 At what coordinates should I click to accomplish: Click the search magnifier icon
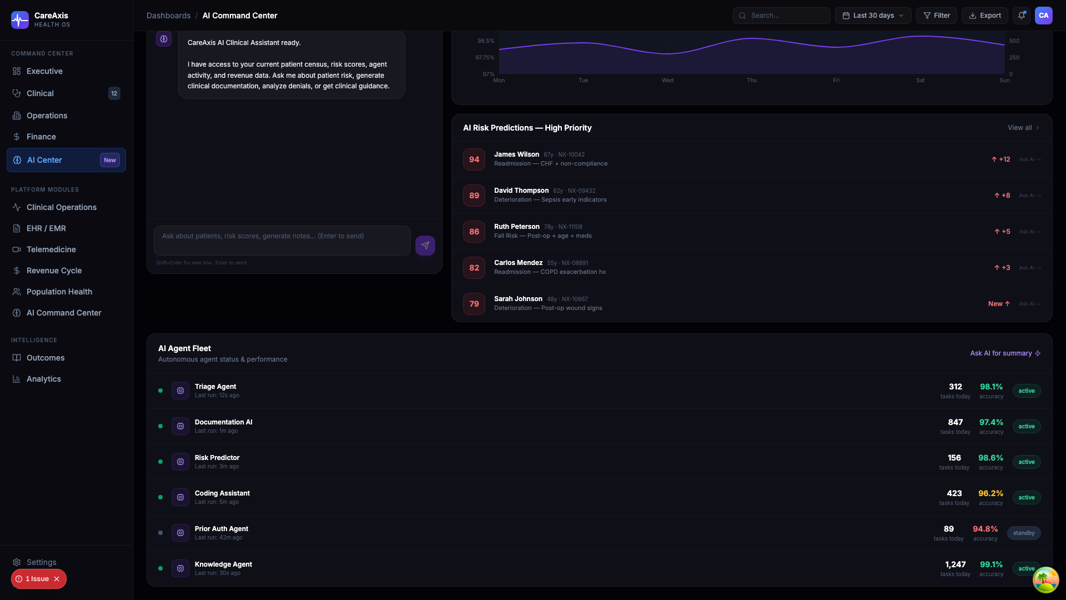pyautogui.click(x=742, y=16)
